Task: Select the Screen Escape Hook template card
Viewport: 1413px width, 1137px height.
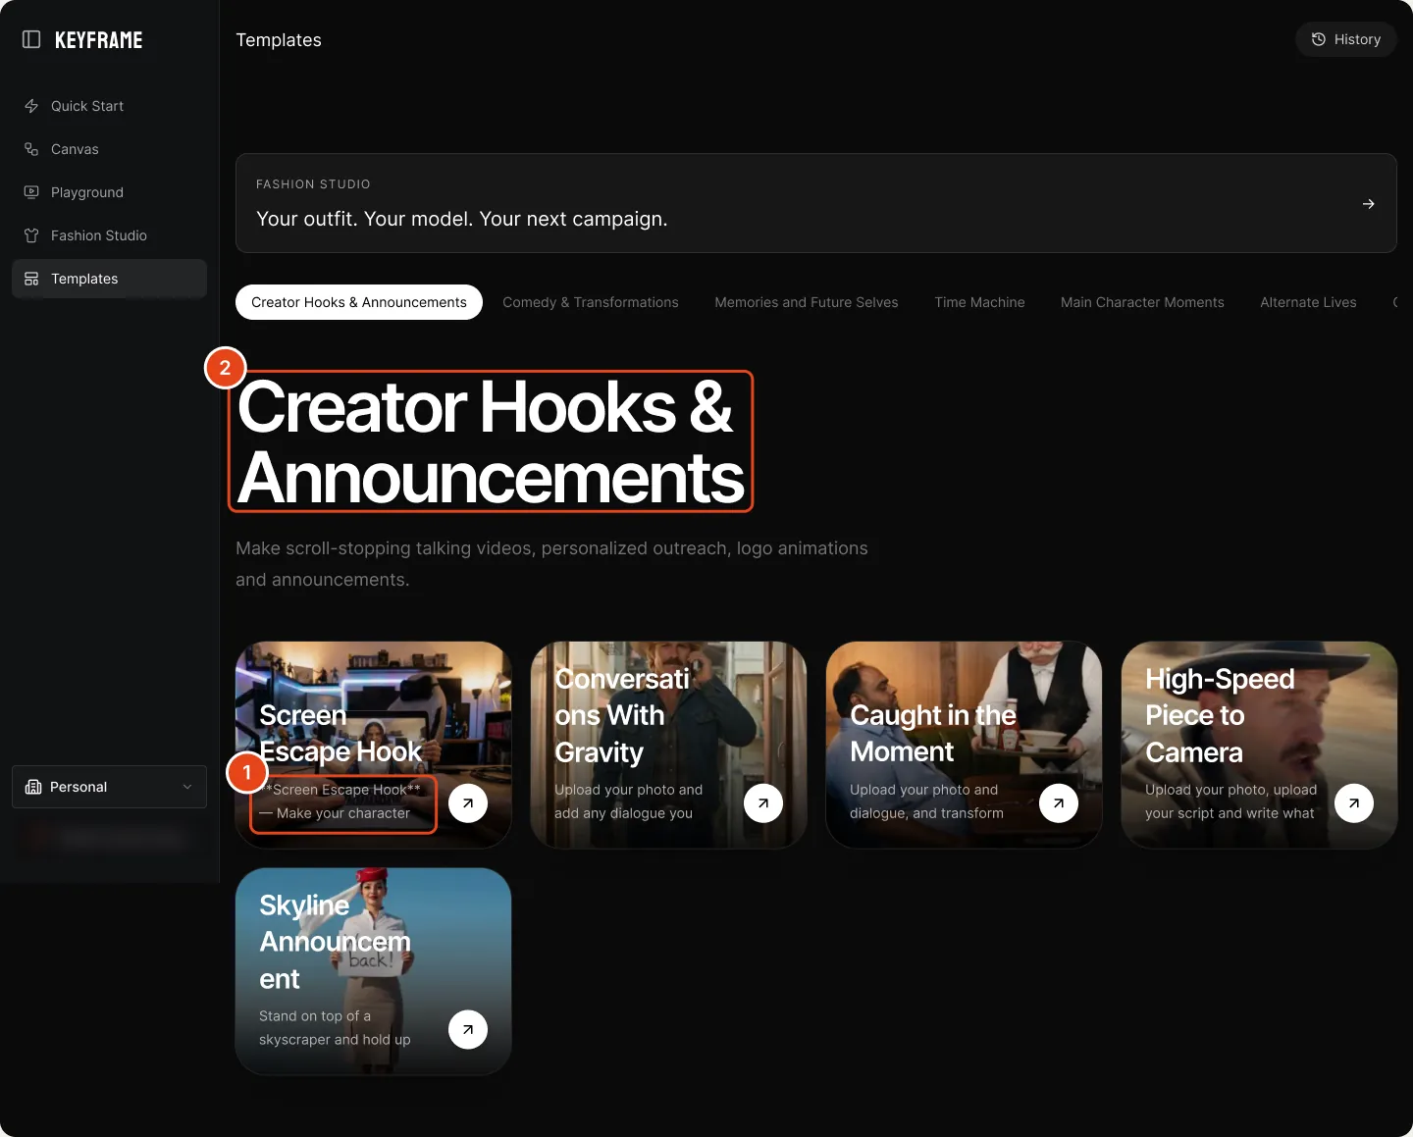Action: [x=373, y=745]
